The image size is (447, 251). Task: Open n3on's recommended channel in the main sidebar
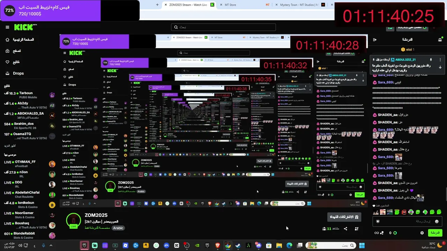tap(29, 174)
